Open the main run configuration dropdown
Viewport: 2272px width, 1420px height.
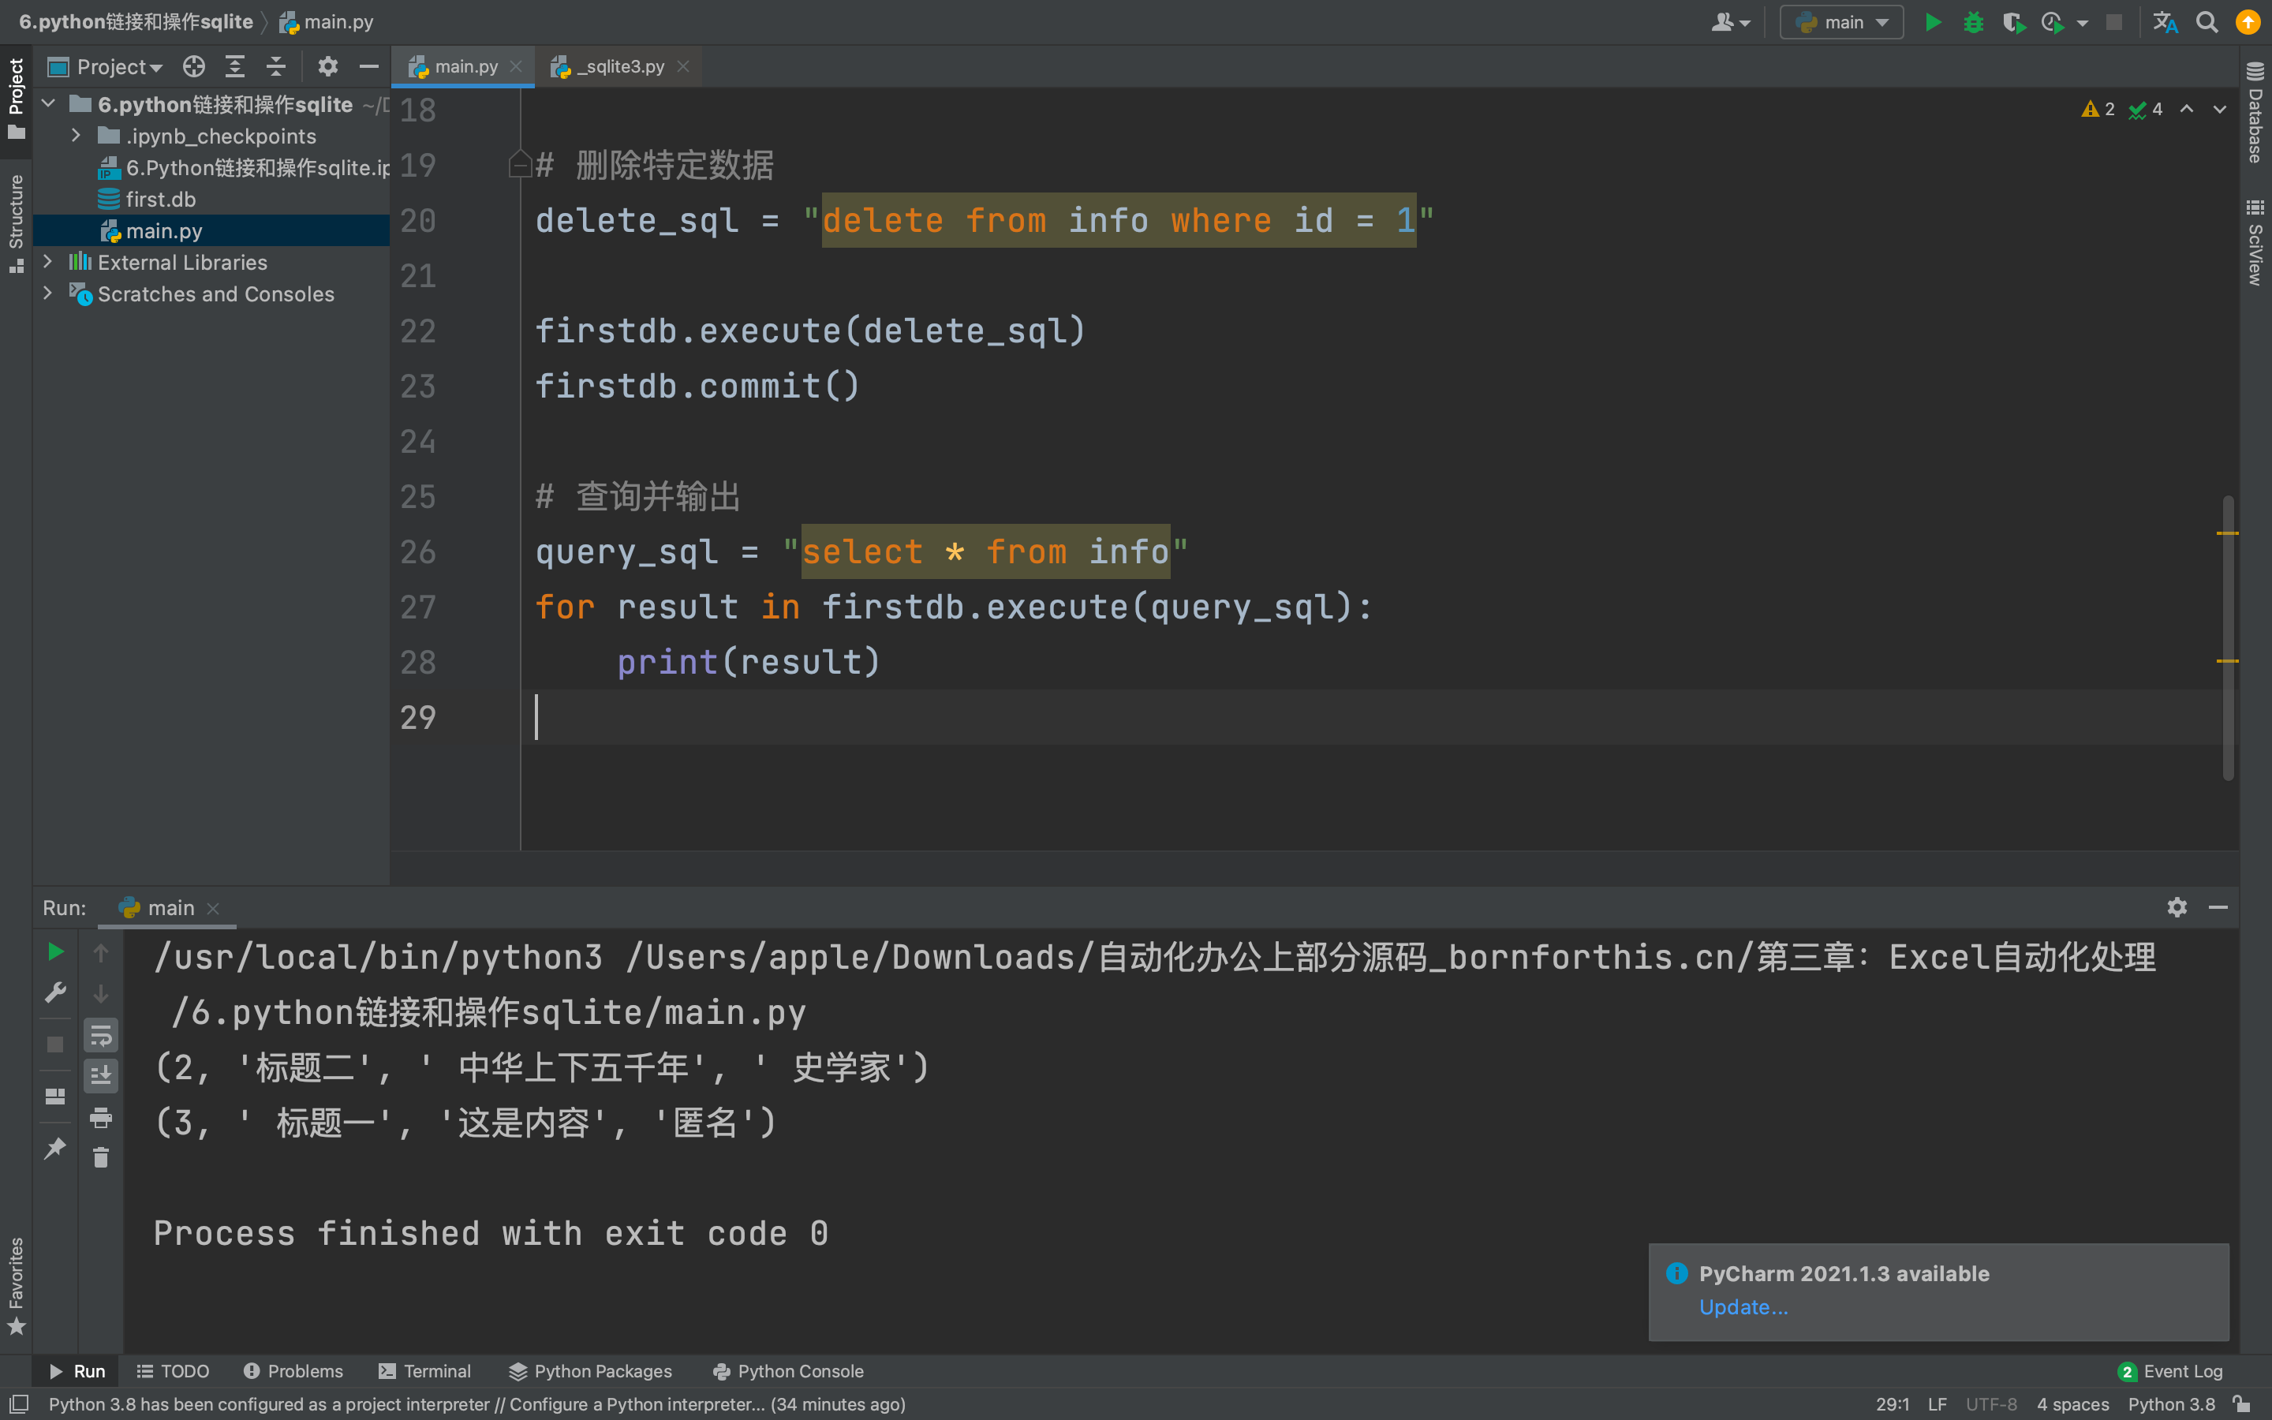[1841, 23]
